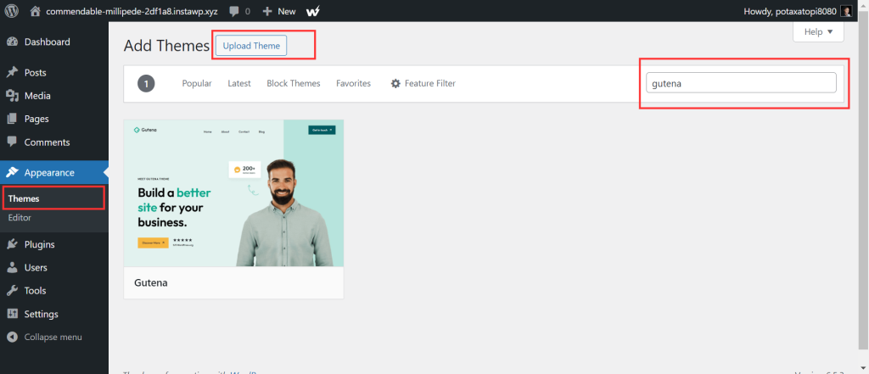Click the W logo icon in admin bar

click(312, 10)
